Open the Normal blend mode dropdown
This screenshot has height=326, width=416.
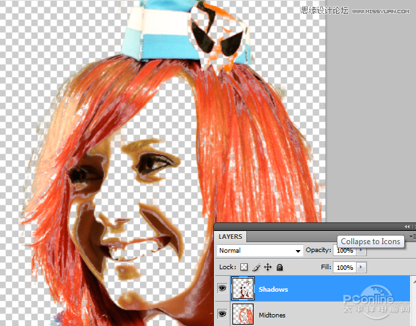click(x=260, y=251)
